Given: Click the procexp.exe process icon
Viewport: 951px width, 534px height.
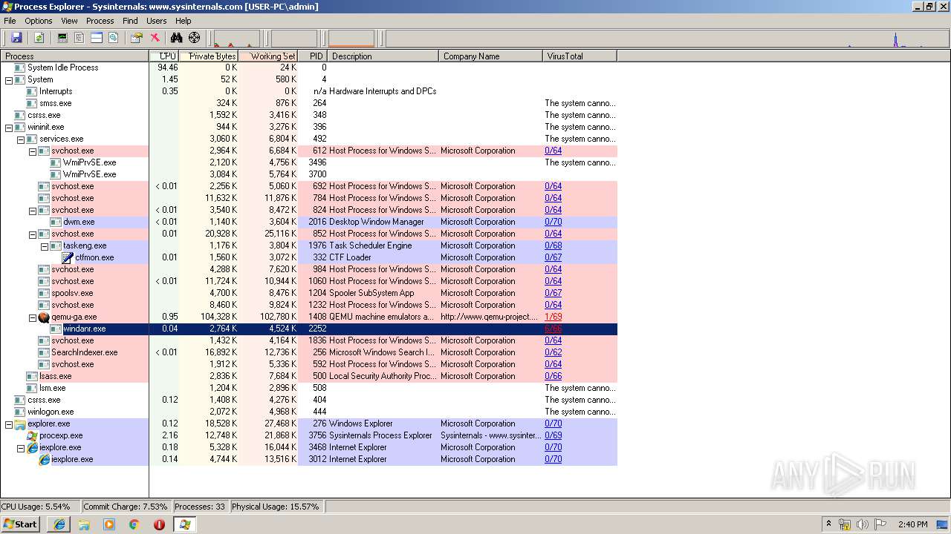Looking at the screenshot, I should click(33, 435).
